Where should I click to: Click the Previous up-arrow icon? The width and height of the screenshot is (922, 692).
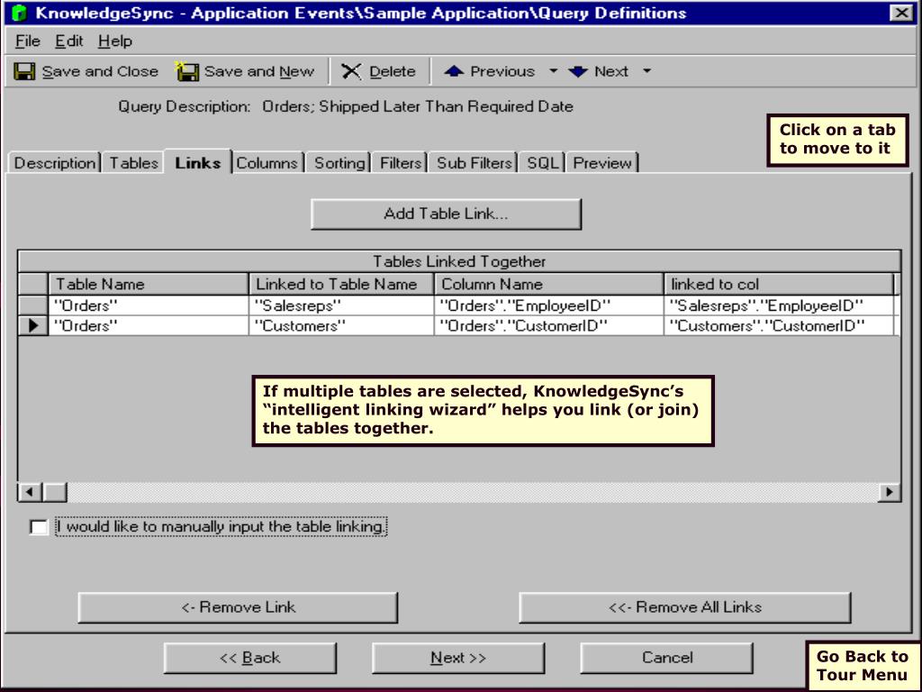pyautogui.click(x=454, y=71)
